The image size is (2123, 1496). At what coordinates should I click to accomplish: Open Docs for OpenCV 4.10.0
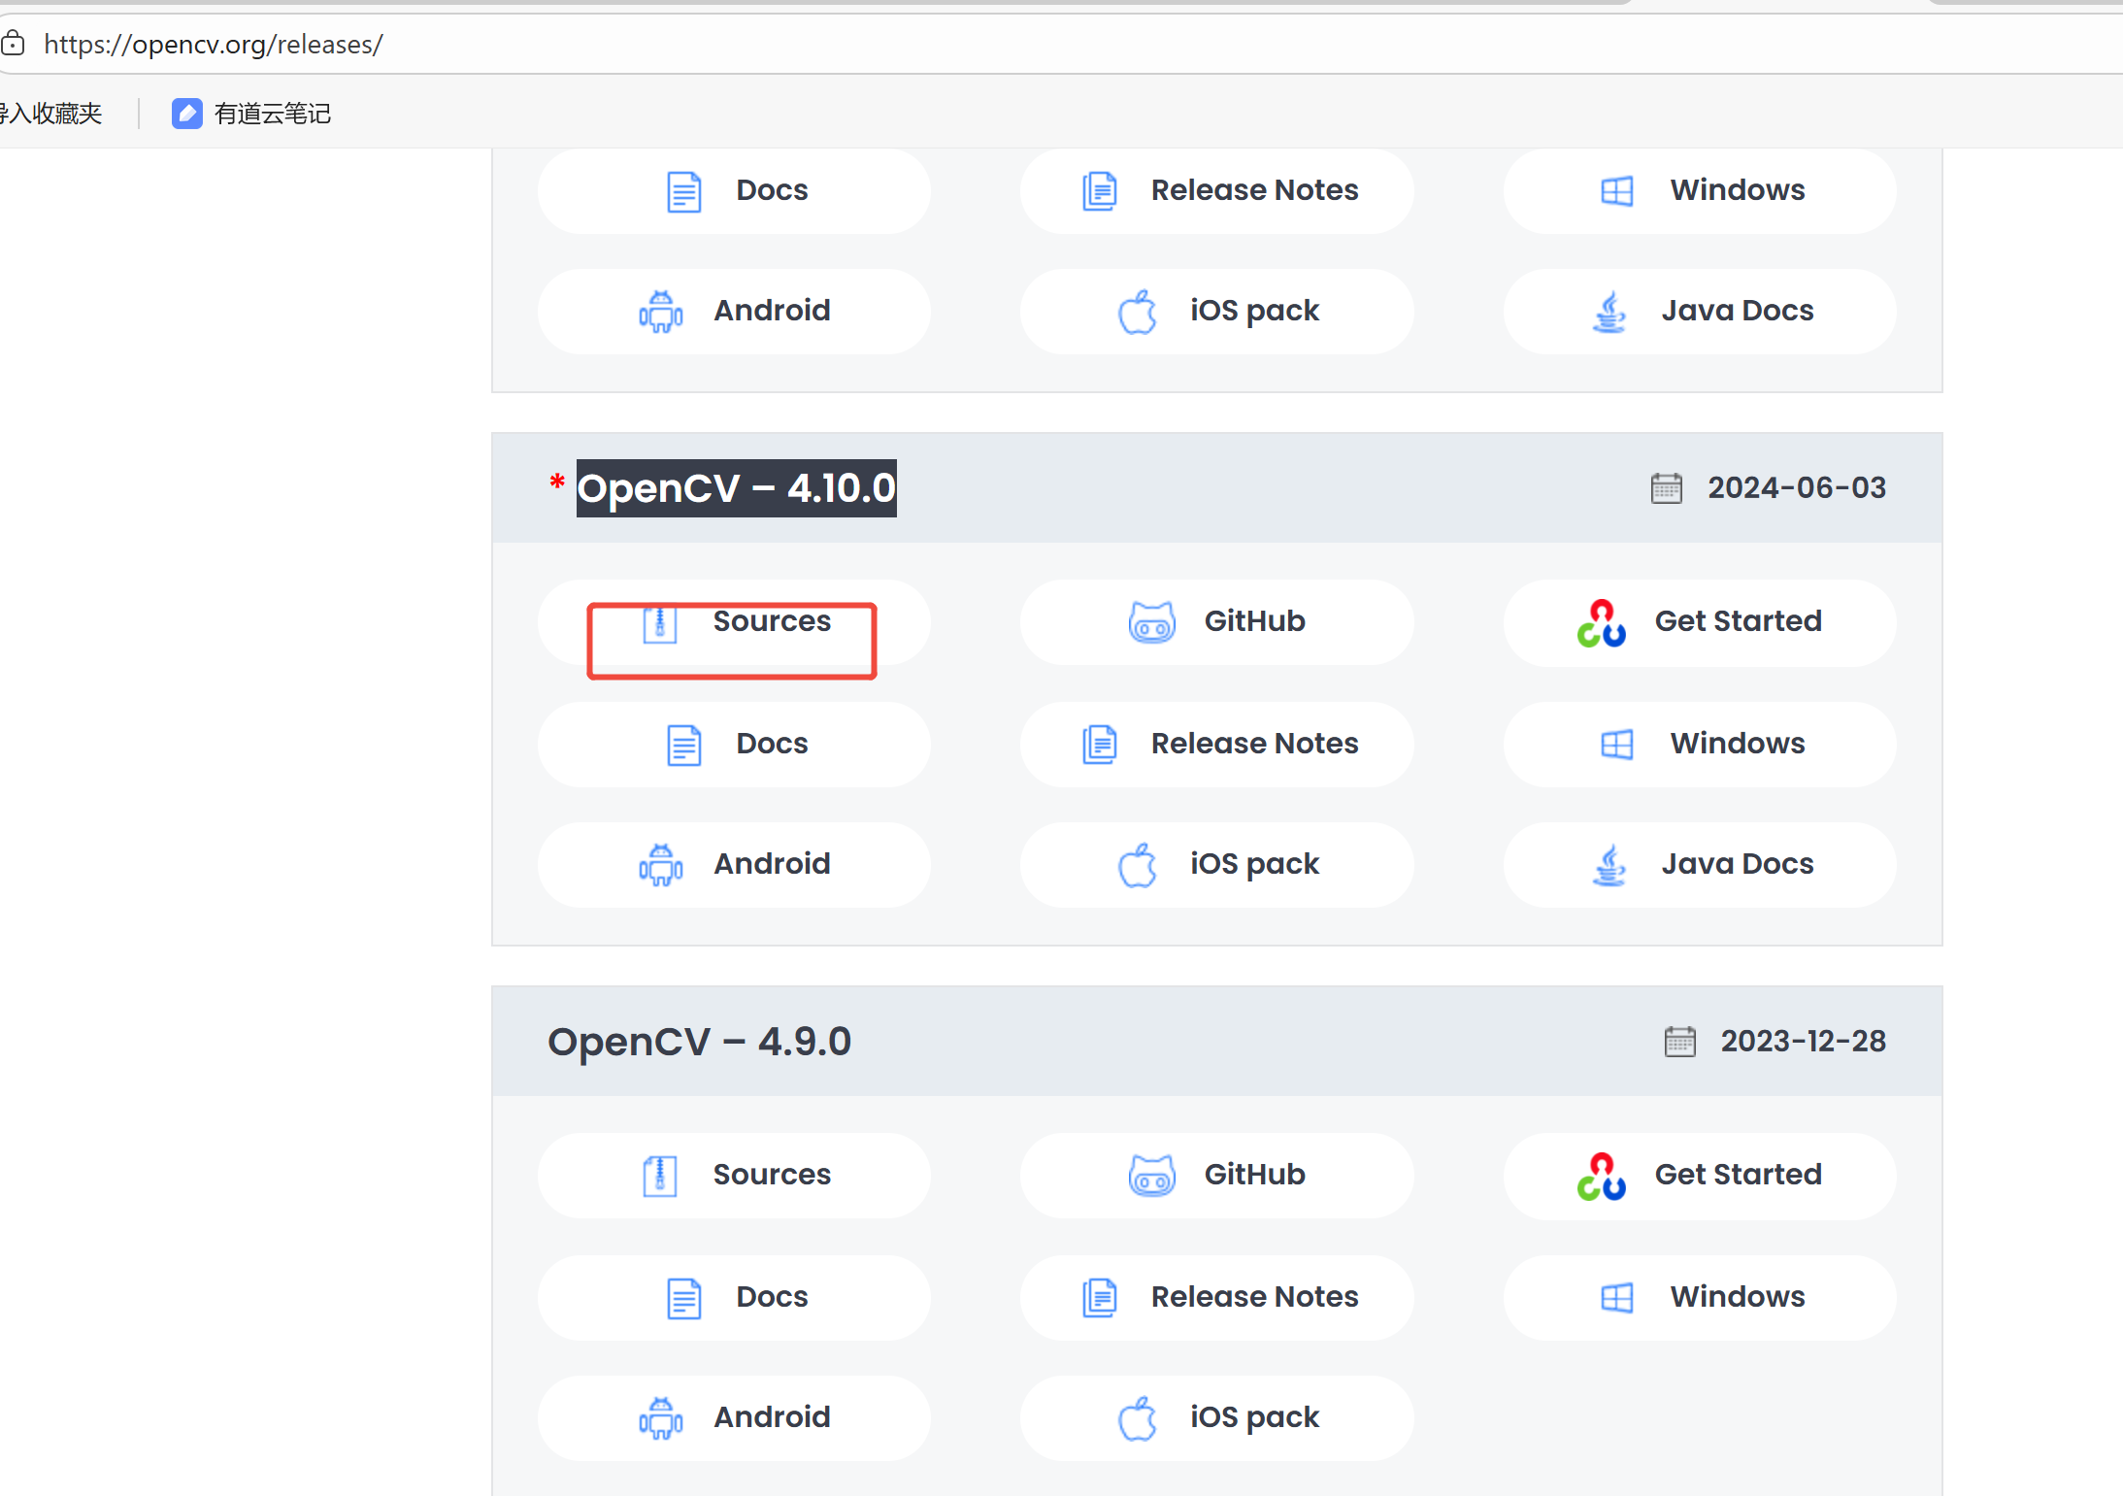[x=734, y=745]
